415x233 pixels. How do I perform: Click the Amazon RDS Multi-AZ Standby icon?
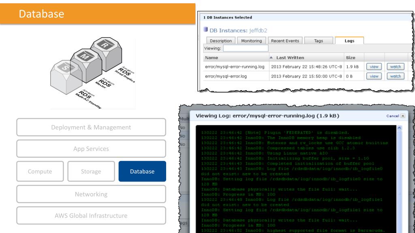pos(66,77)
